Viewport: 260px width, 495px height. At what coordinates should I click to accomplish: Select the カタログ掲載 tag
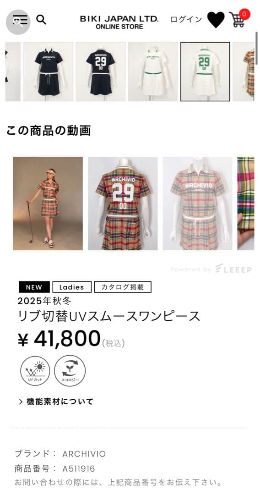pyautogui.click(x=123, y=287)
